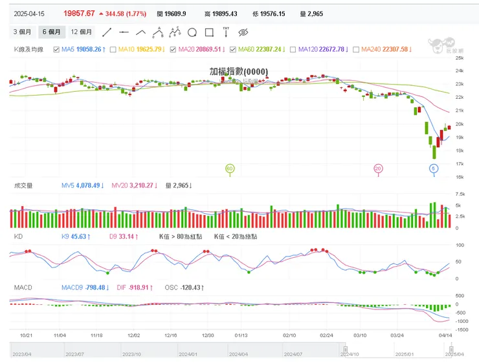The image size is (479, 363).
Task: Select the circle drawing tool
Action: (192, 32)
